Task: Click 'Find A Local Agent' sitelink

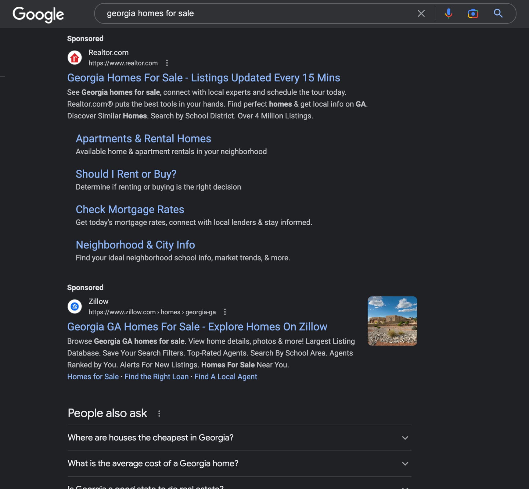Action: point(226,377)
